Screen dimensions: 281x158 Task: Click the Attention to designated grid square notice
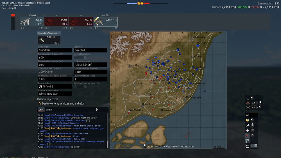click(170, 146)
